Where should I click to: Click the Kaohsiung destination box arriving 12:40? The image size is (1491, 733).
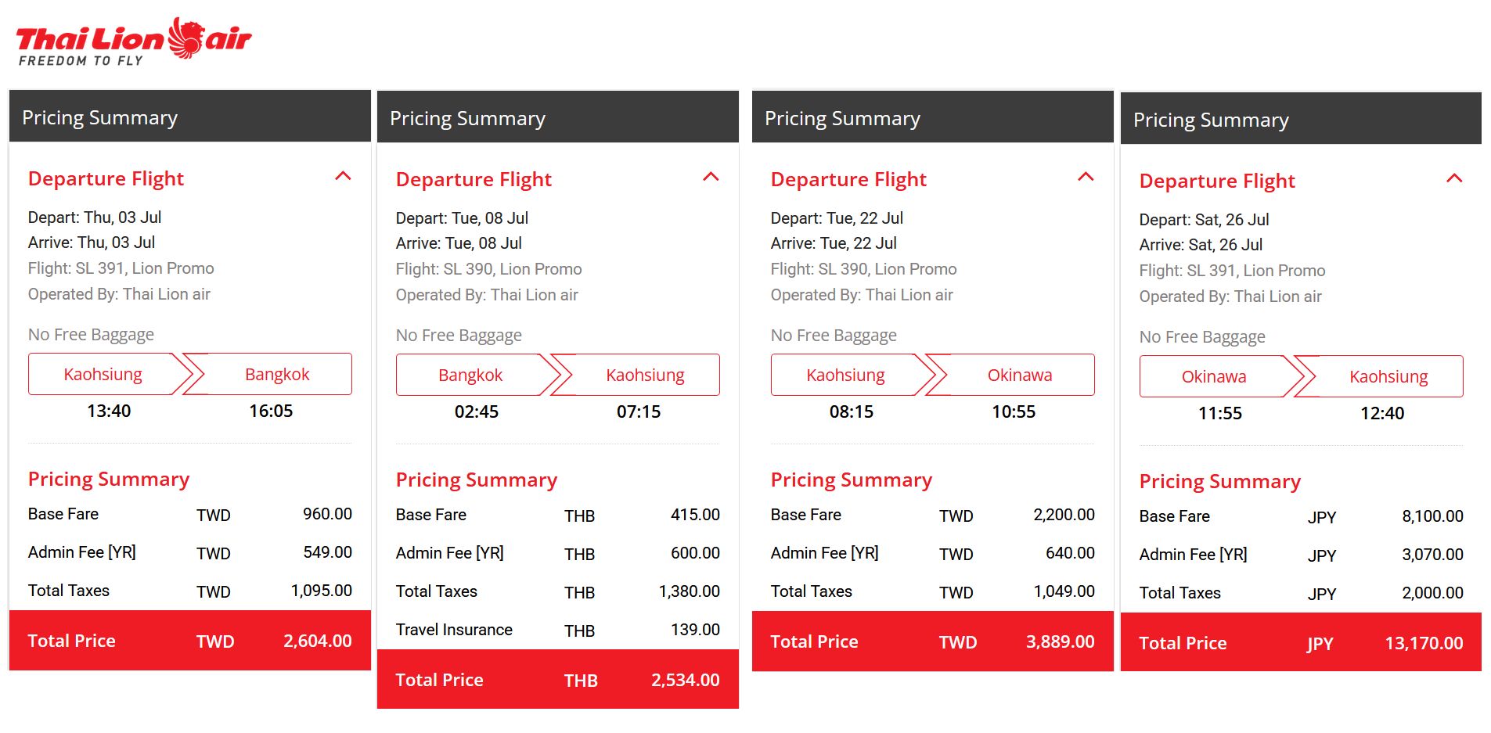pos(1388,377)
